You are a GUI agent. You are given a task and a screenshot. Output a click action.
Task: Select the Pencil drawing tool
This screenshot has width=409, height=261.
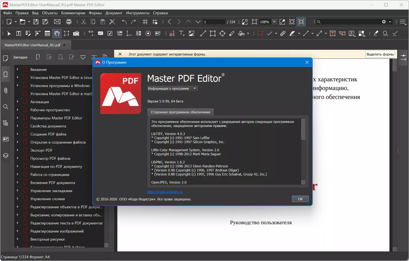pyautogui.click(x=232, y=34)
